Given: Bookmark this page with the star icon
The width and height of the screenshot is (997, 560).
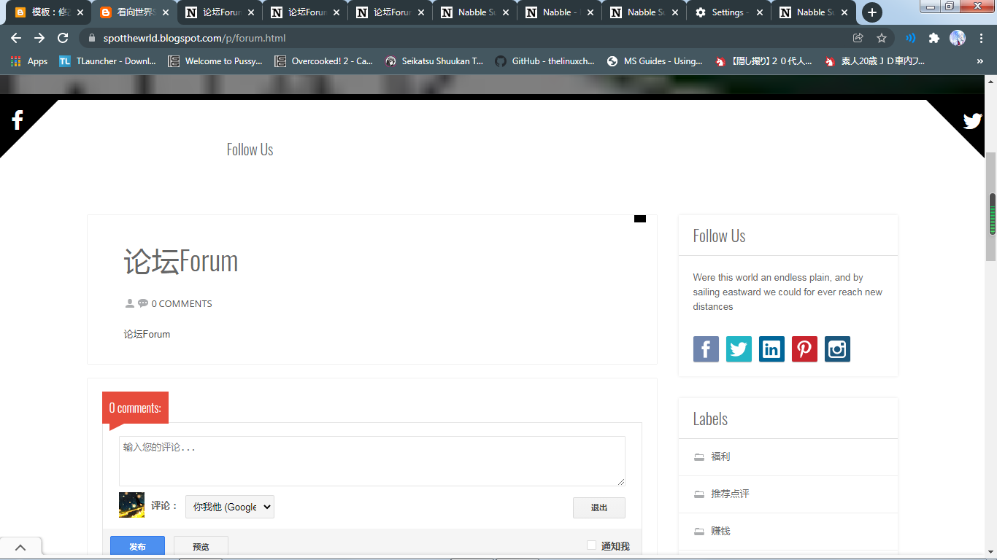Looking at the screenshot, I should coord(881,38).
